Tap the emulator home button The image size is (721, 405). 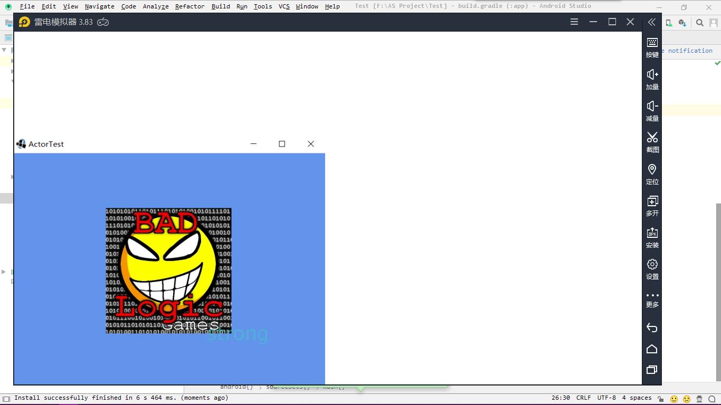tap(652, 349)
